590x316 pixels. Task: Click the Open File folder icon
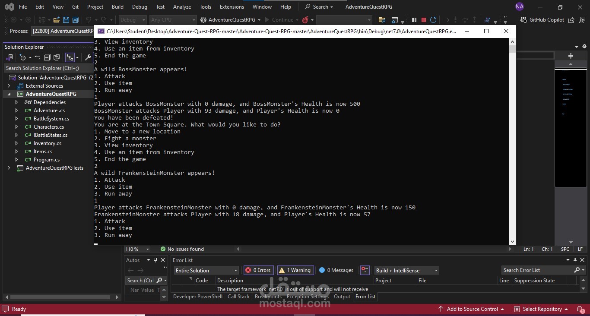pyautogui.click(x=57, y=20)
